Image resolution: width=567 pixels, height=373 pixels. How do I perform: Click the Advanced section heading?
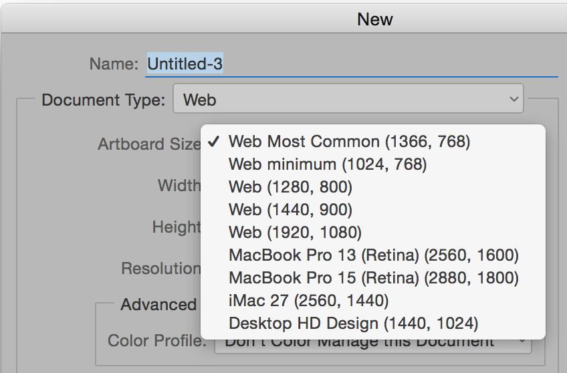point(158,305)
